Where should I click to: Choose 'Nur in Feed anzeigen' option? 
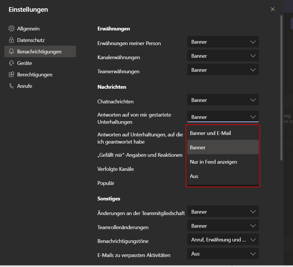pyautogui.click(x=223, y=162)
